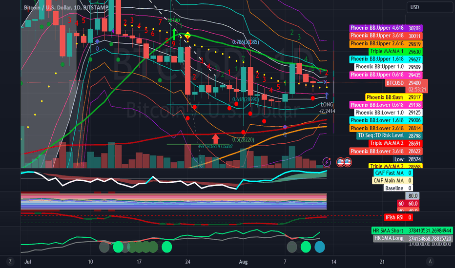This screenshot has height=268, width=455.
Task: Select the Phoenix BB:Upper 0.618 label
Action: coord(386,75)
